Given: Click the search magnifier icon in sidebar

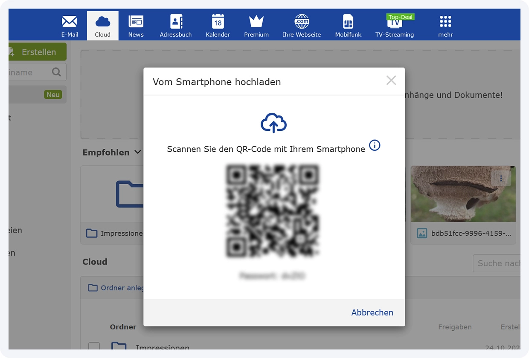Looking at the screenshot, I should [x=56, y=72].
